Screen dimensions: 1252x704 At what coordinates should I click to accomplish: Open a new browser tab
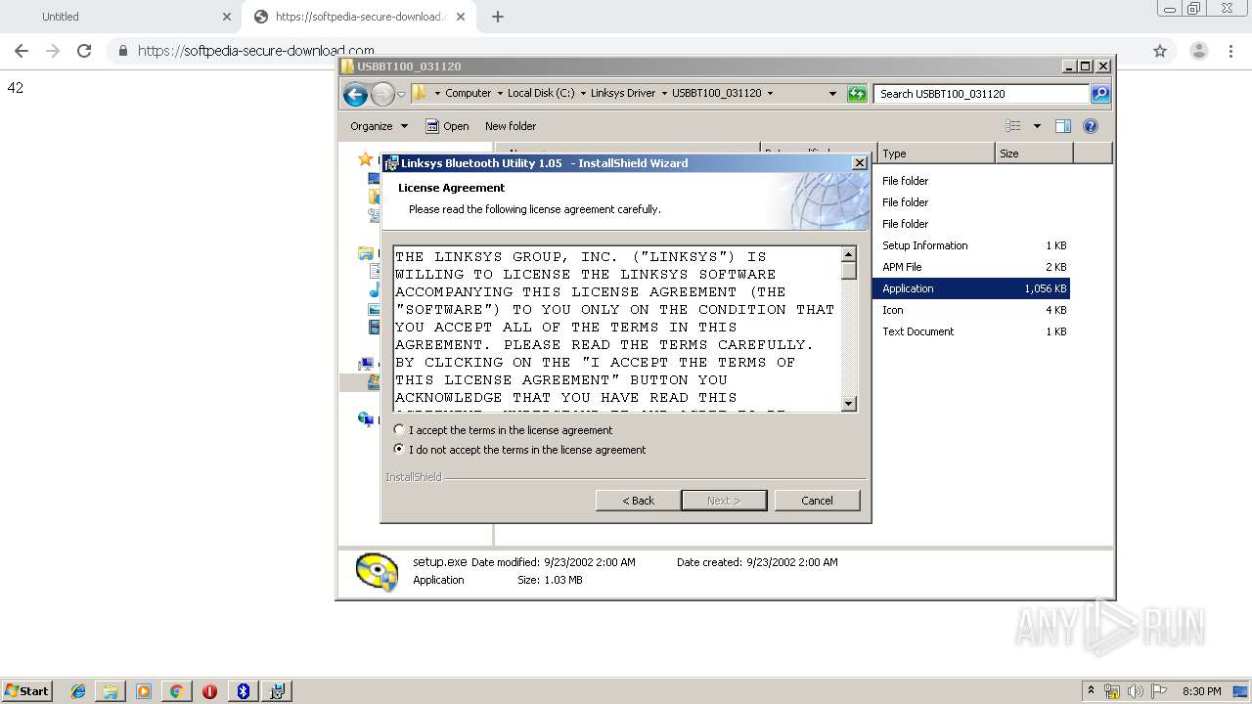pos(498,17)
